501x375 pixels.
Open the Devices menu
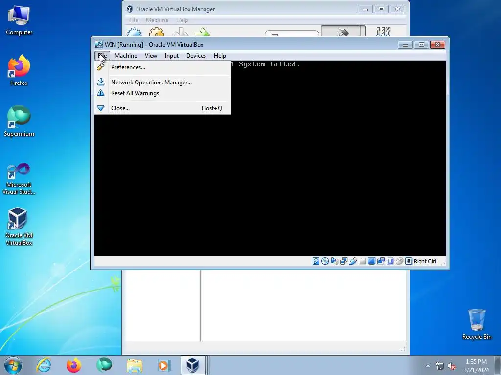click(x=196, y=56)
